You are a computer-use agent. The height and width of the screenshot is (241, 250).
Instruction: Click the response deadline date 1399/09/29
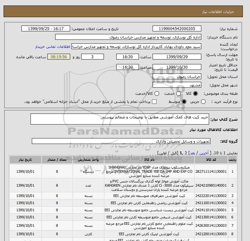(x=177, y=57)
